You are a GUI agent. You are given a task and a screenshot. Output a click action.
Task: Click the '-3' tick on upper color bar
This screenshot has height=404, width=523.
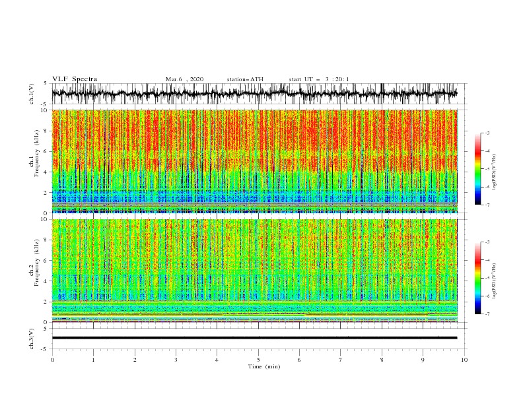487,133
